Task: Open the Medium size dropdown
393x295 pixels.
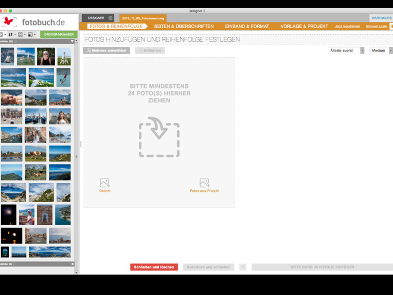Action: [381, 51]
